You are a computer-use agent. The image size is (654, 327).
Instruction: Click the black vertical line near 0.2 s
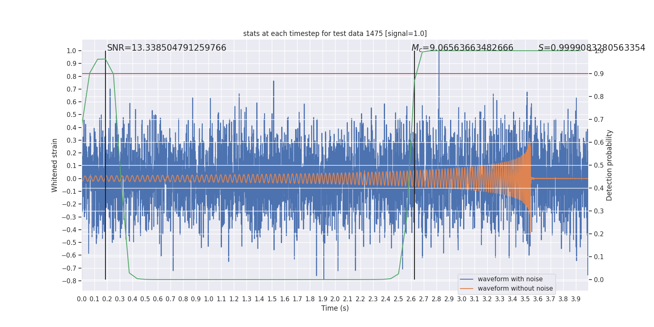(105, 165)
